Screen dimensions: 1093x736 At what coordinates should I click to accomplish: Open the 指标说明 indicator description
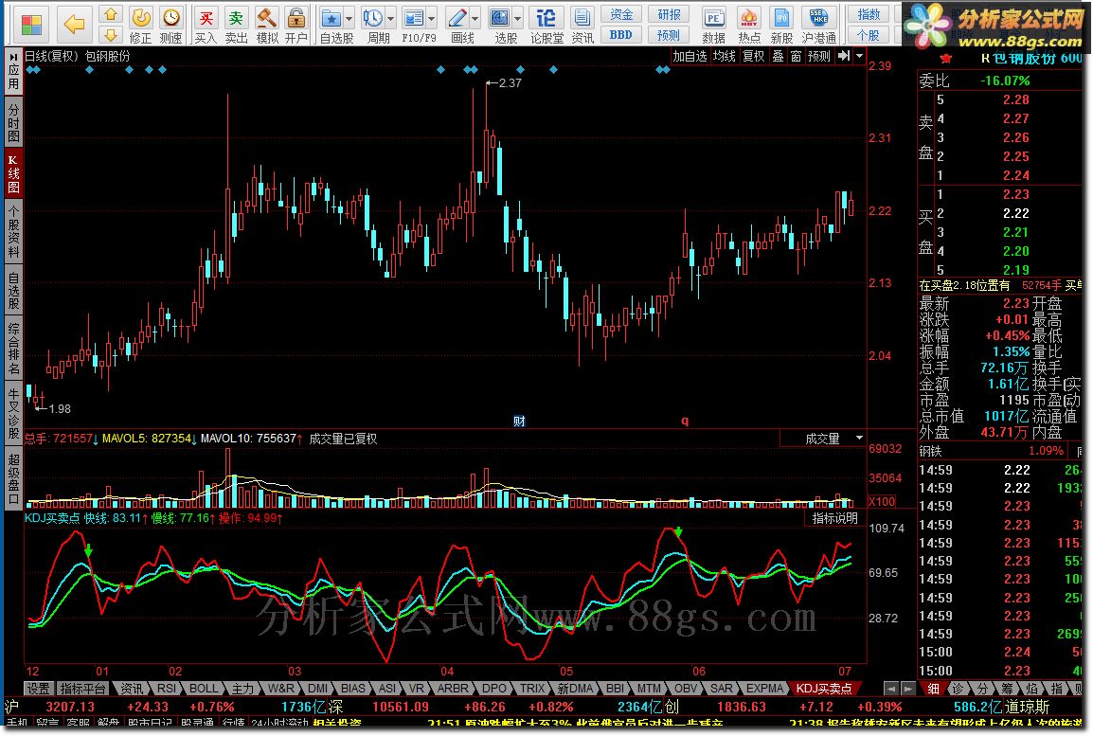click(835, 518)
